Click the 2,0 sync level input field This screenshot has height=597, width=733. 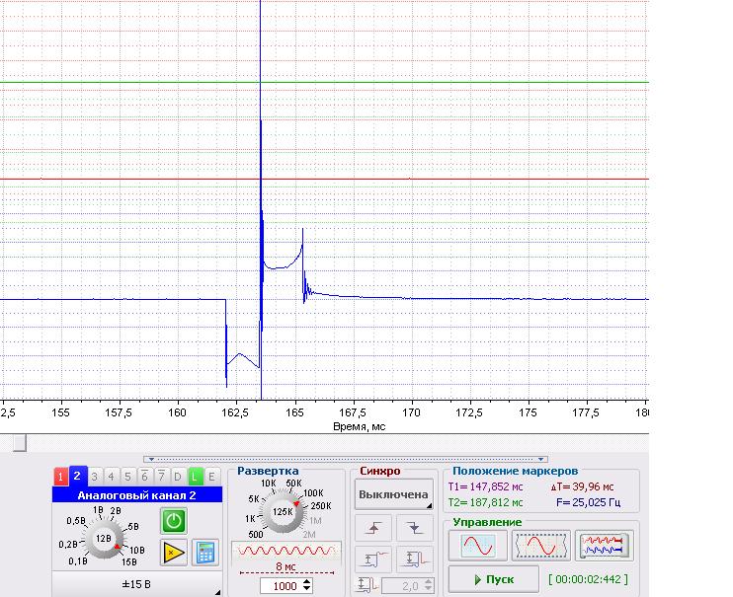tap(403, 586)
